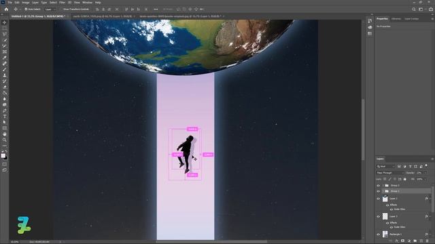Switch to the Libraries panel tab
Viewport: 435px width, 244px height.
396,19
